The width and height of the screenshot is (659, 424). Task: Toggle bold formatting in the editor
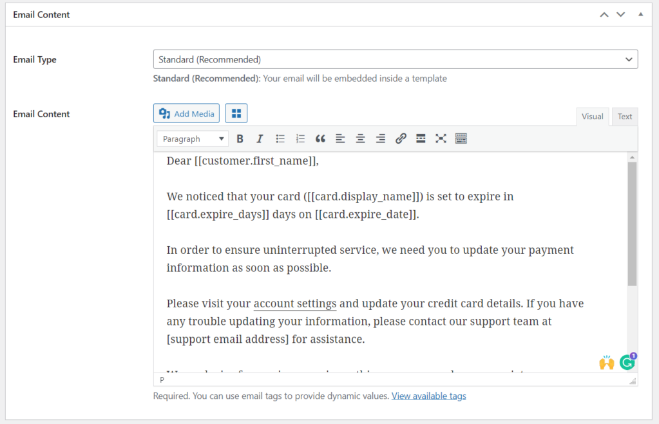coord(240,138)
